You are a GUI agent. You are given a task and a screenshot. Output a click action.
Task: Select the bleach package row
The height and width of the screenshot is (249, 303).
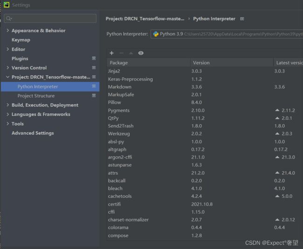point(205,188)
